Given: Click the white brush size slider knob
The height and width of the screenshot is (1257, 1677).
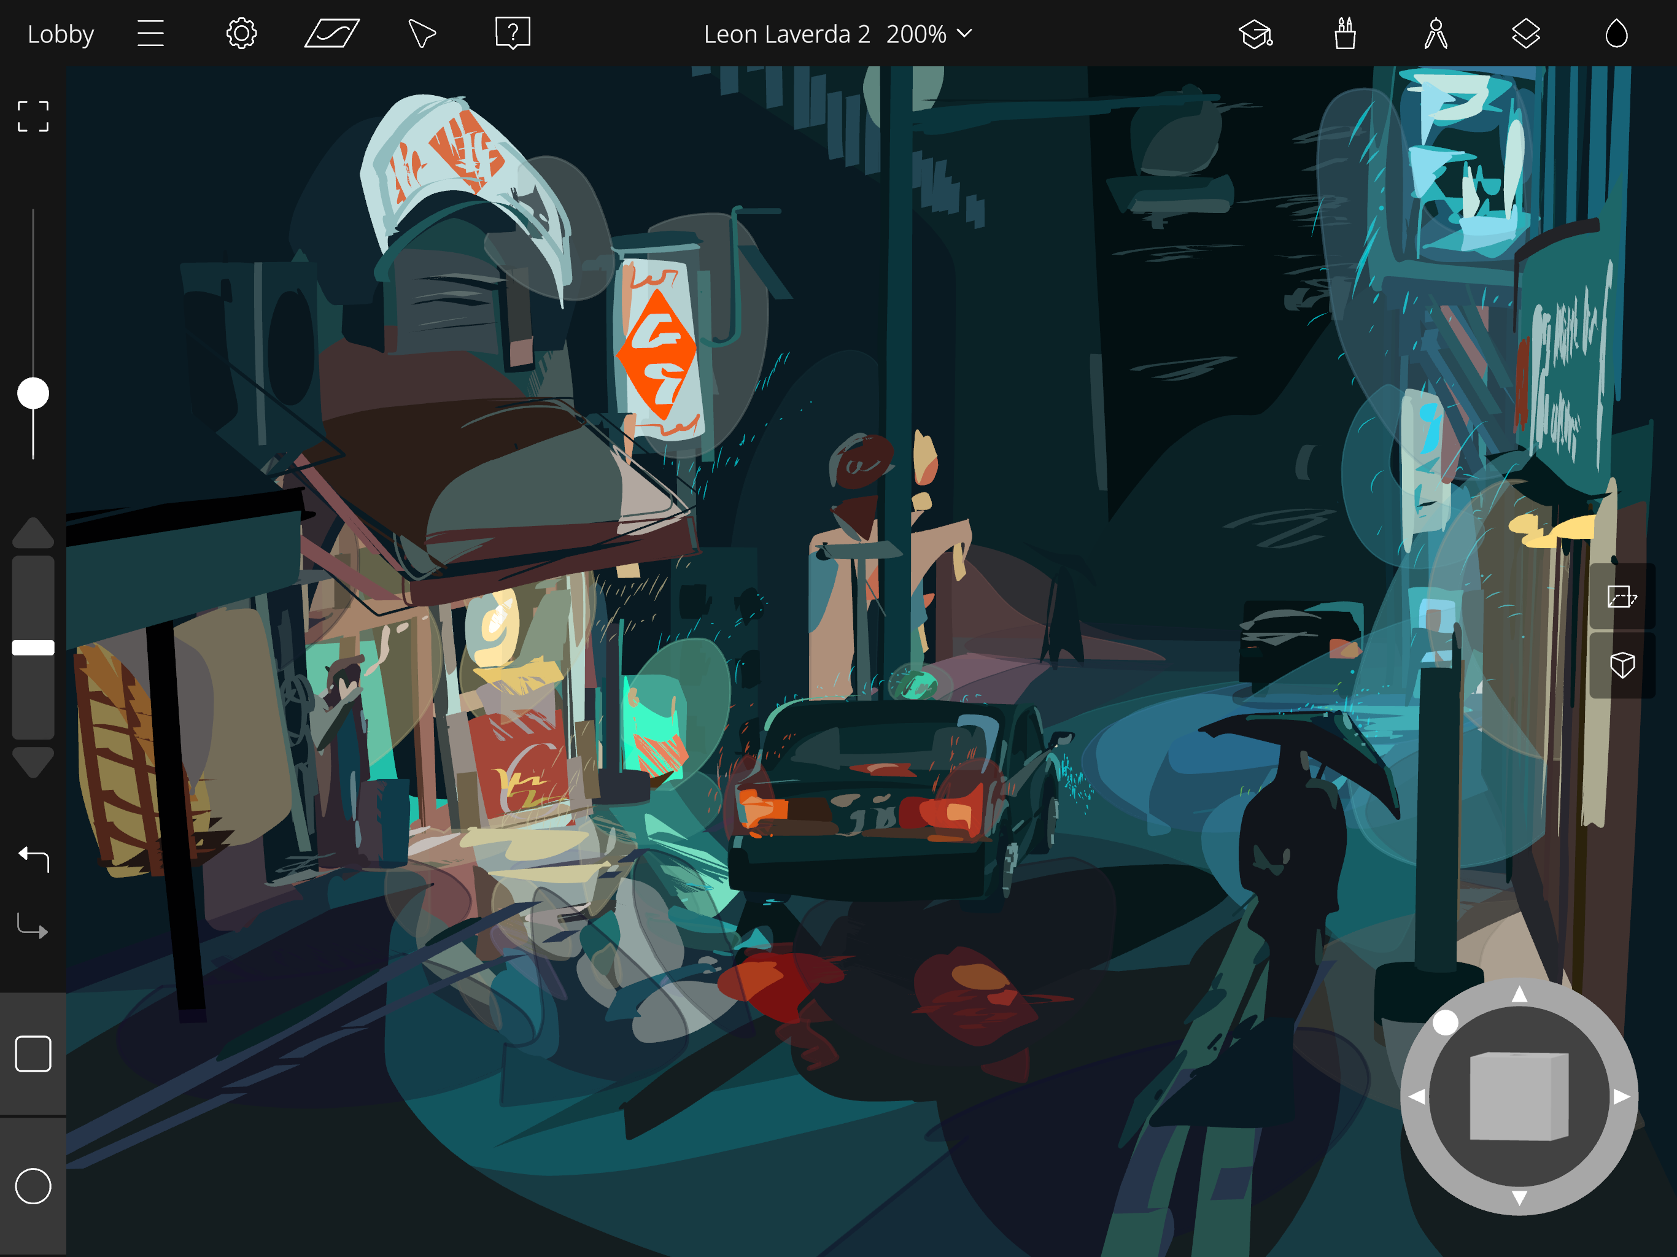Looking at the screenshot, I should [x=33, y=393].
